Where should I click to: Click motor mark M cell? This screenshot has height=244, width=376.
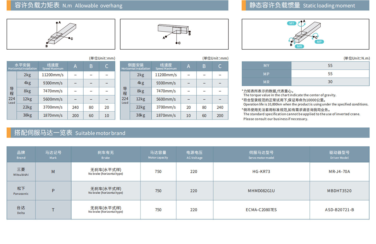53,172
